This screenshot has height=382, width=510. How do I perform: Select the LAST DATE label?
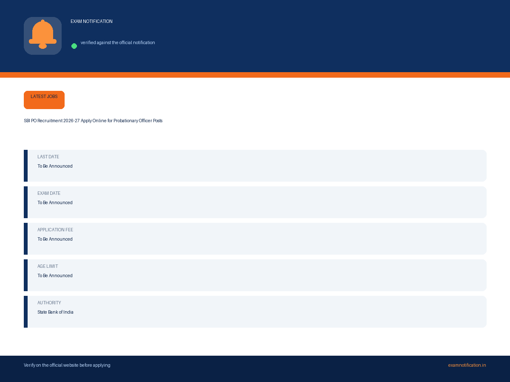48,157
